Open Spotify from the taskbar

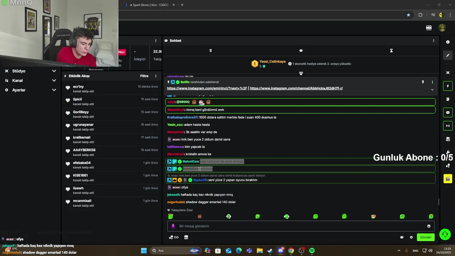312,251
